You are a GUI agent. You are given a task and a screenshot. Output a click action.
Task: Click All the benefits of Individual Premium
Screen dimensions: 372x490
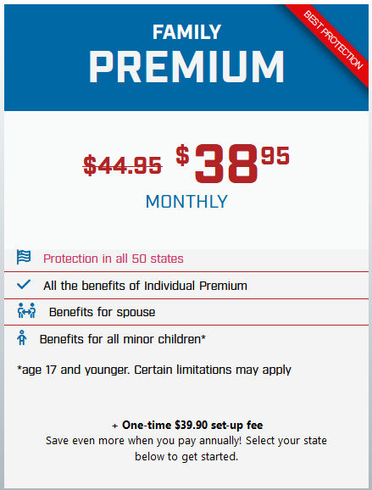pyautogui.click(x=145, y=286)
